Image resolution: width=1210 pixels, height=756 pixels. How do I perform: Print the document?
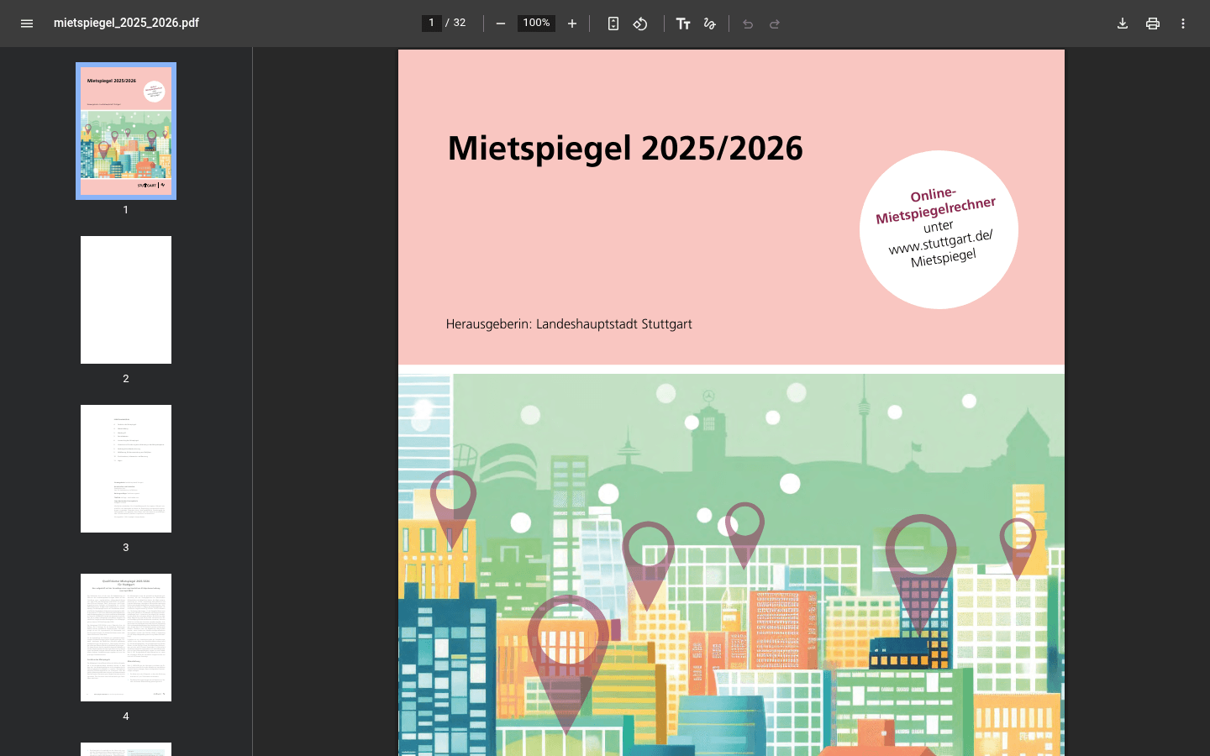coord(1153,24)
